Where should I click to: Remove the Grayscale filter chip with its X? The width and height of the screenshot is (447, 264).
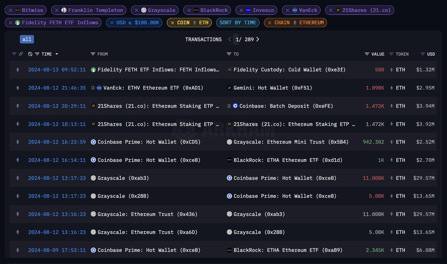[136, 10]
